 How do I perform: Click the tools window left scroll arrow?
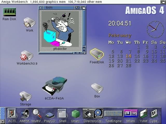(75, 53)
